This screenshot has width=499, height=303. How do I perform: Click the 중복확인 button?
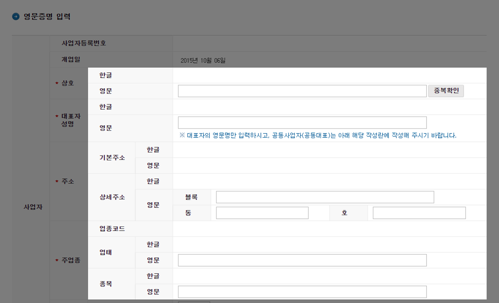click(446, 91)
